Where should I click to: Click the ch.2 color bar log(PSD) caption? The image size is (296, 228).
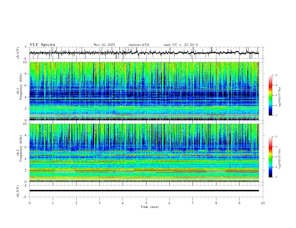point(280,159)
